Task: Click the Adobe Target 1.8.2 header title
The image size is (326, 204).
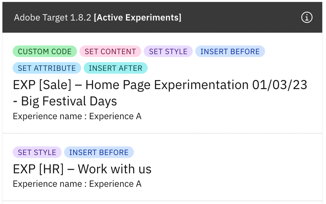Action: 98,18
